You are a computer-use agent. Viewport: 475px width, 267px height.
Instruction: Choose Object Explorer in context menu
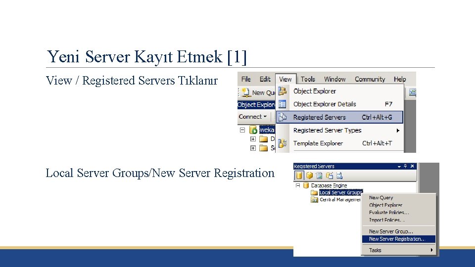point(399,205)
